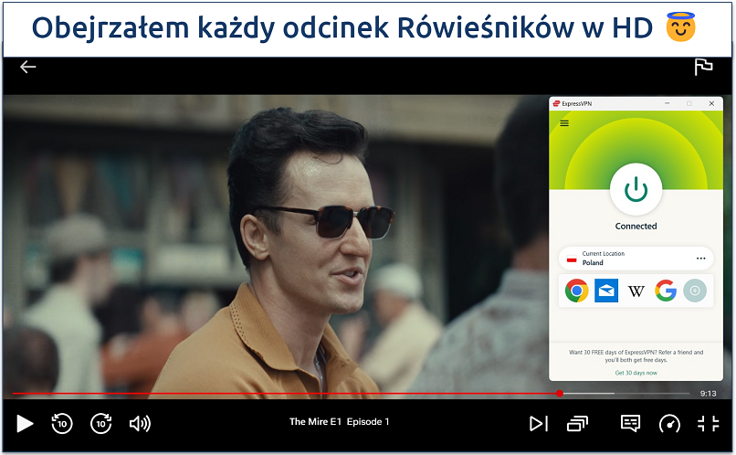Mute the volume speaker icon
Screen dimensions: 736x455
pos(140,423)
